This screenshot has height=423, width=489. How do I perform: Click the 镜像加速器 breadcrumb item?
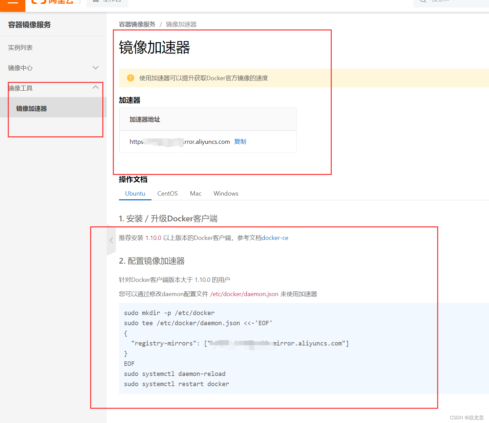[x=181, y=24]
